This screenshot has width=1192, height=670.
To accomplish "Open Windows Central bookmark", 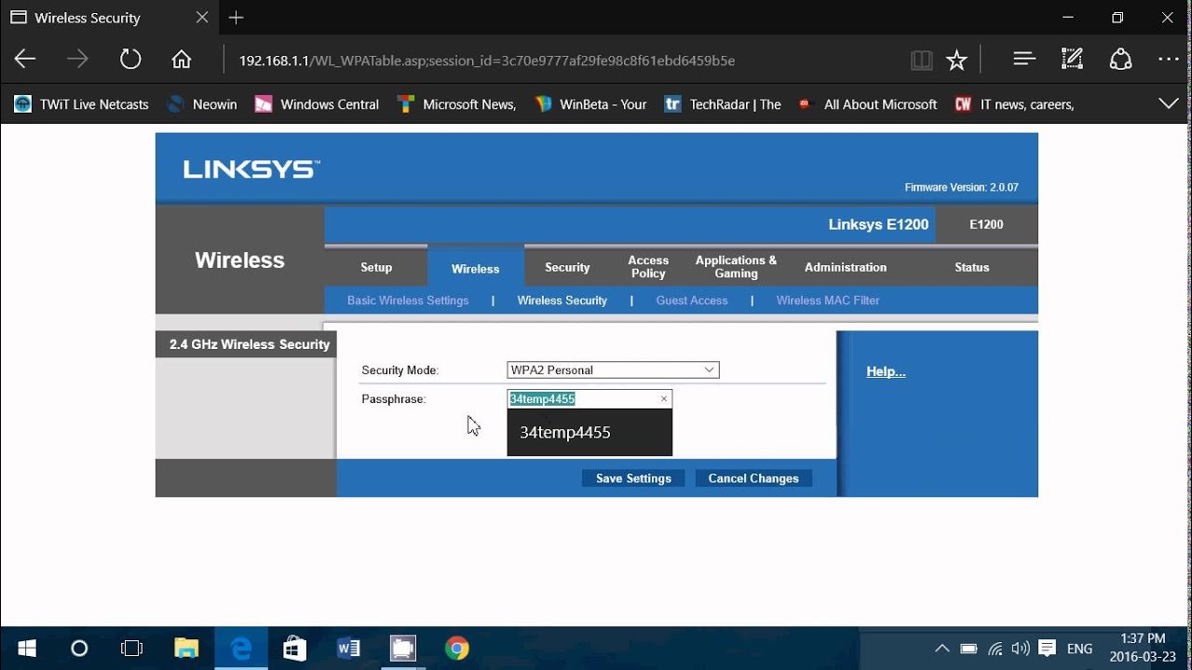I will [x=317, y=104].
